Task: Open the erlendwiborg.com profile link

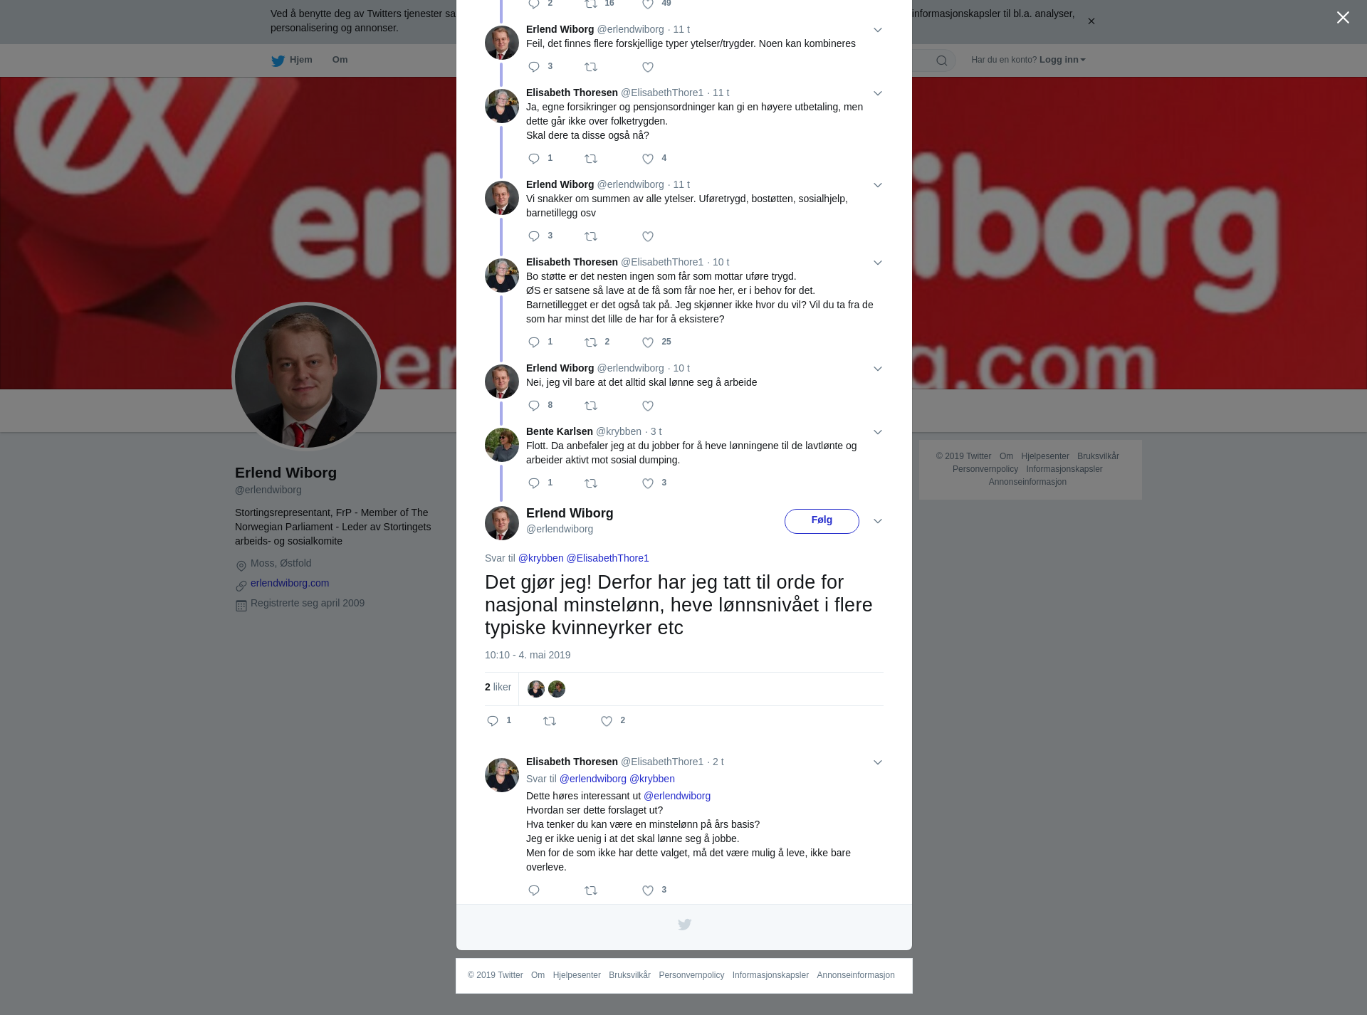Action: 290,583
